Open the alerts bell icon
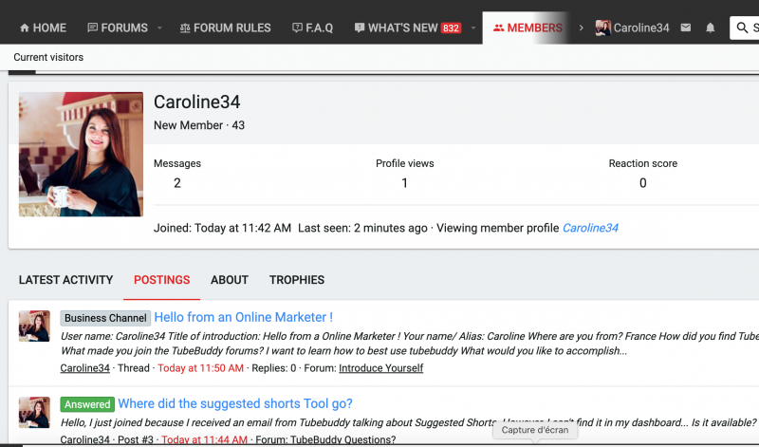 711,28
